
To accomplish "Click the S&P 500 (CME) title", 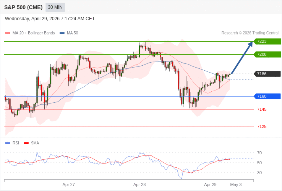I will [23, 7].
